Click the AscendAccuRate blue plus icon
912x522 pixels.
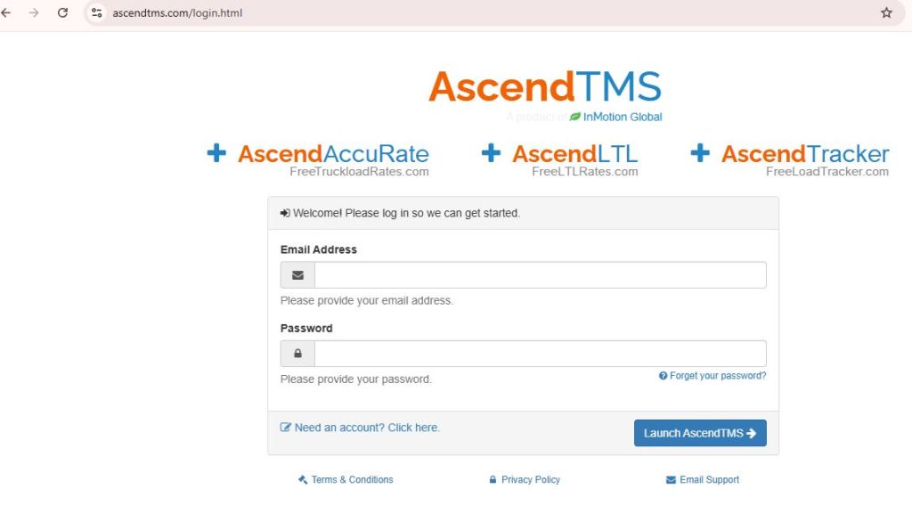(216, 153)
